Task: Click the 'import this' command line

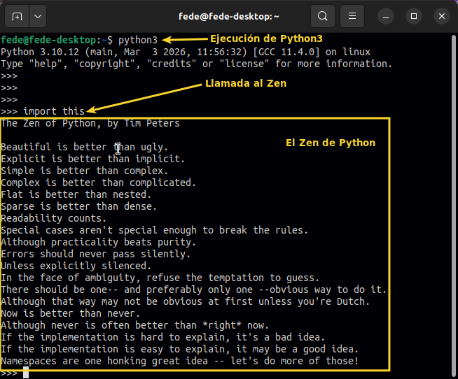Action: [x=43, y=111]
